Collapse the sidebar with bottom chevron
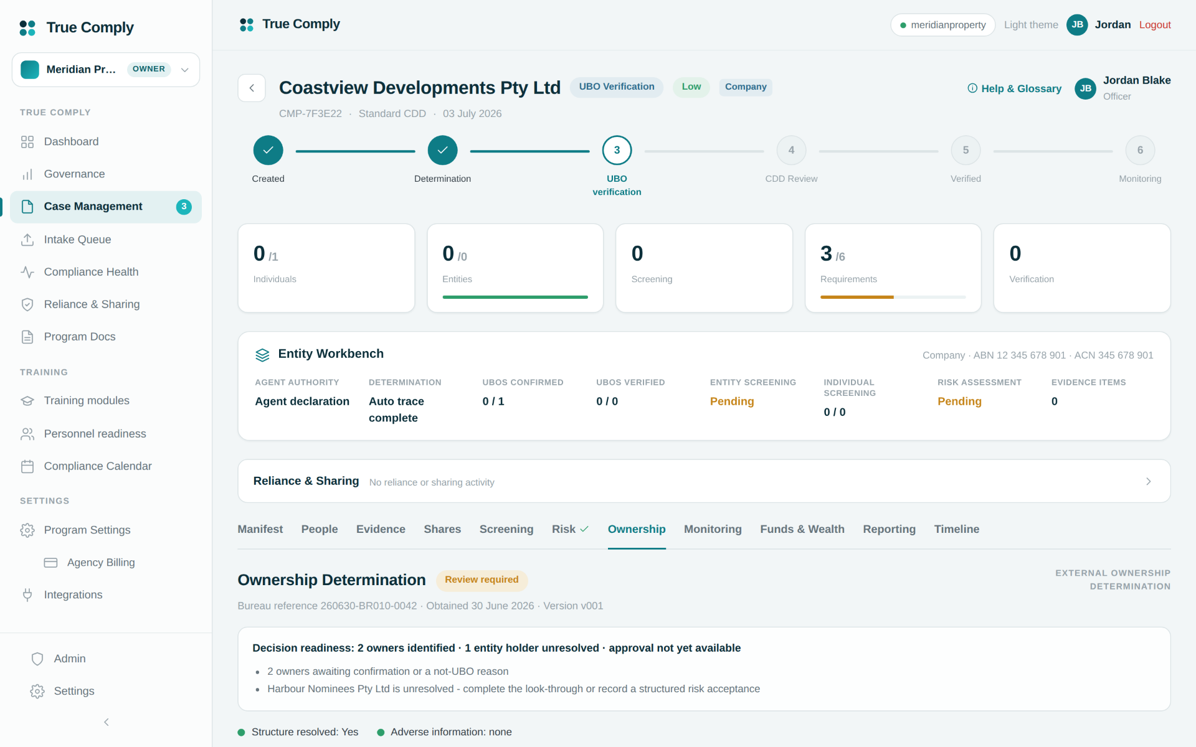This screenshot has height=747, width=1196. point(107,722)
